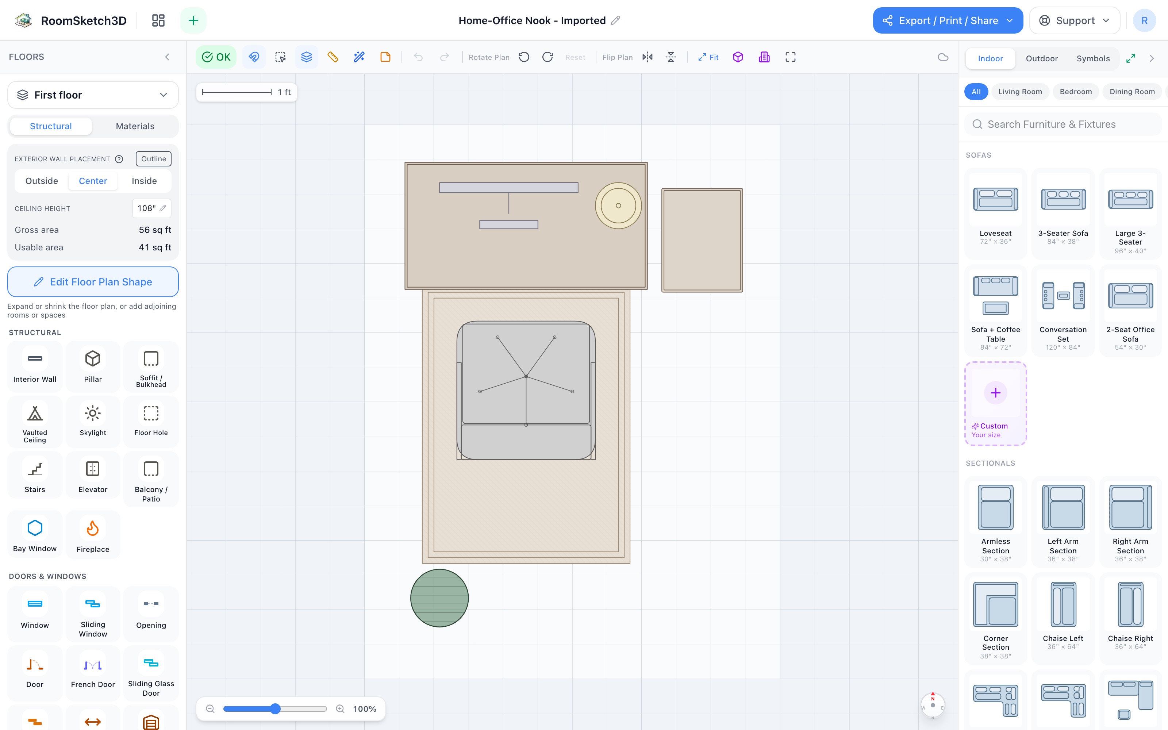Filter furniture by Living Room
Image resolution: width=1168 pixels, height=730 pixels.
click(1020, 91)
